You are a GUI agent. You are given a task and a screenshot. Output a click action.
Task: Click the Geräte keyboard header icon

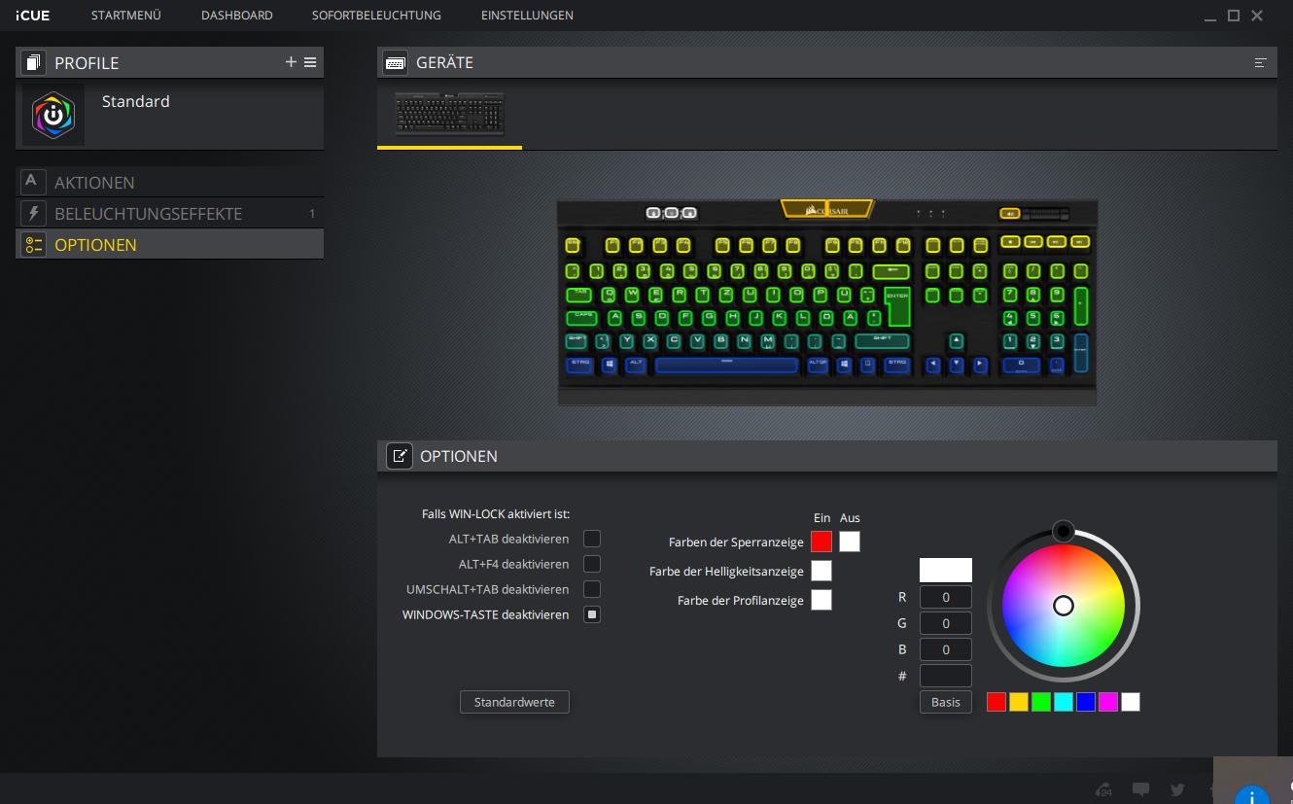(395, 62)
